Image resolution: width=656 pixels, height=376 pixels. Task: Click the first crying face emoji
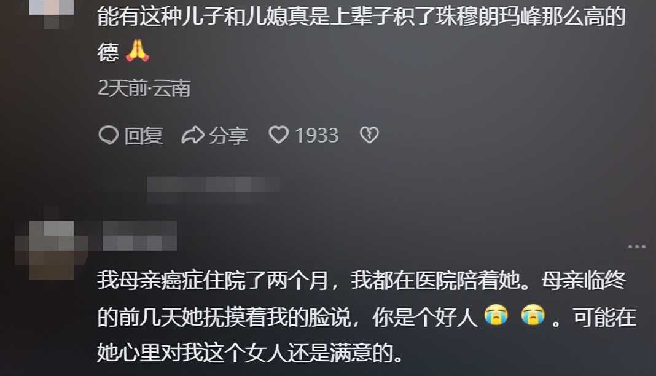tap(496, 315)
